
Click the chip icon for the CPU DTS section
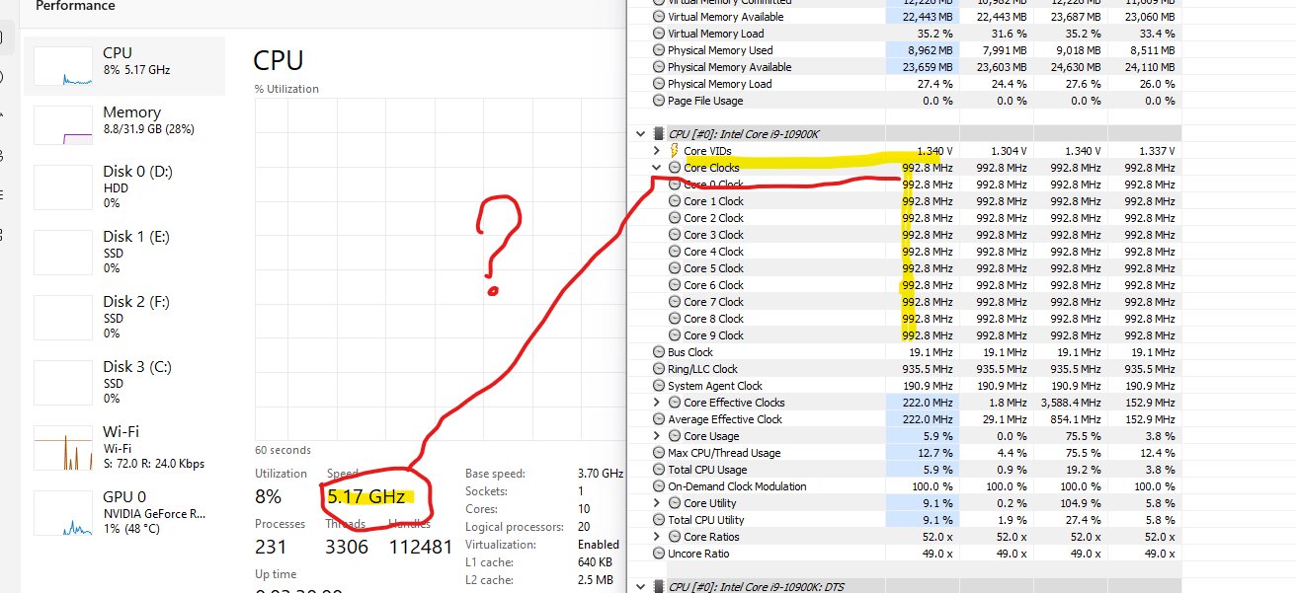[x=659, y=586]
